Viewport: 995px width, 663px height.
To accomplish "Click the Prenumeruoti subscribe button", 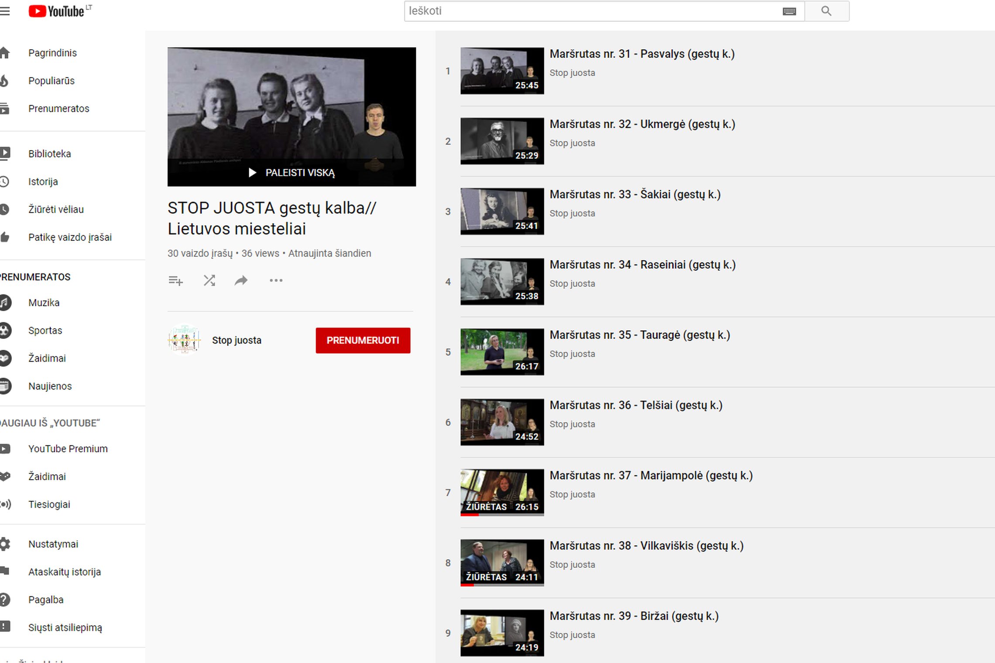I will click(x=363, y=340).
